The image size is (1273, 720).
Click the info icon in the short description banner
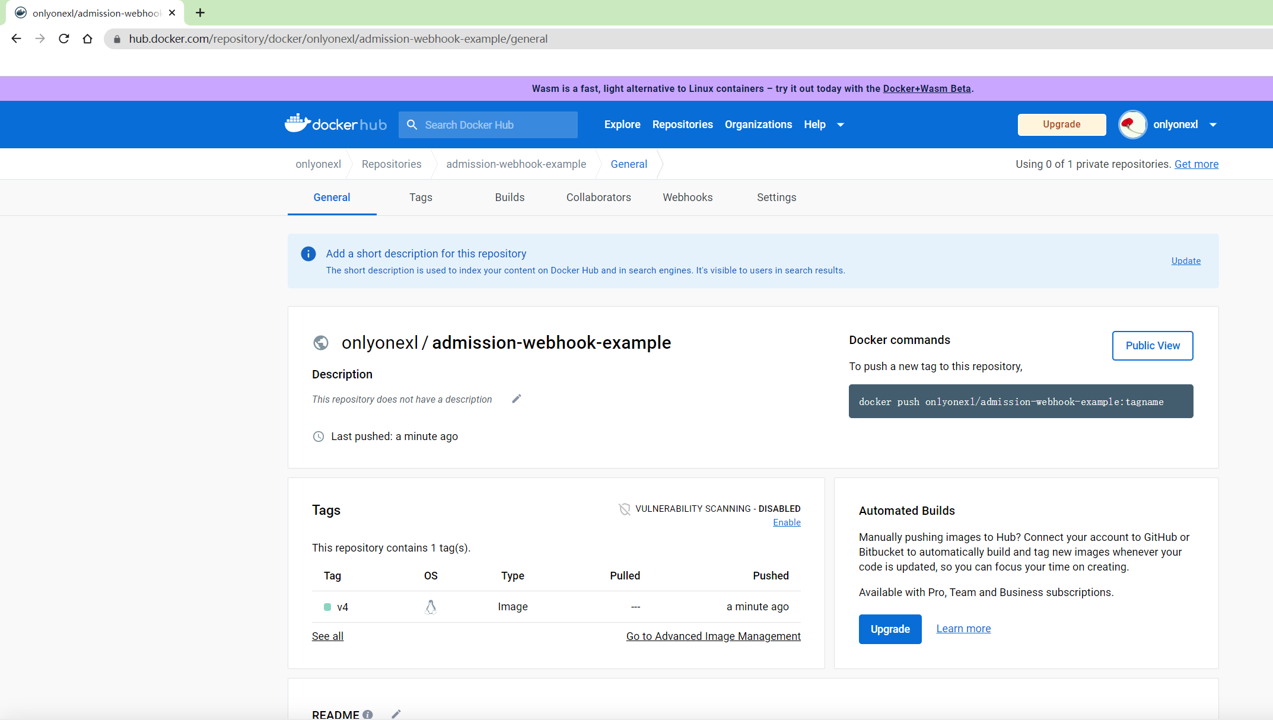click(x=308, y=254)
